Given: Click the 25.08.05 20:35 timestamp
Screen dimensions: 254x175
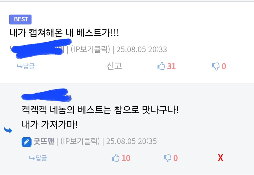Looking at the screenshot, I should pyautogui.click(x=131, y=141).
